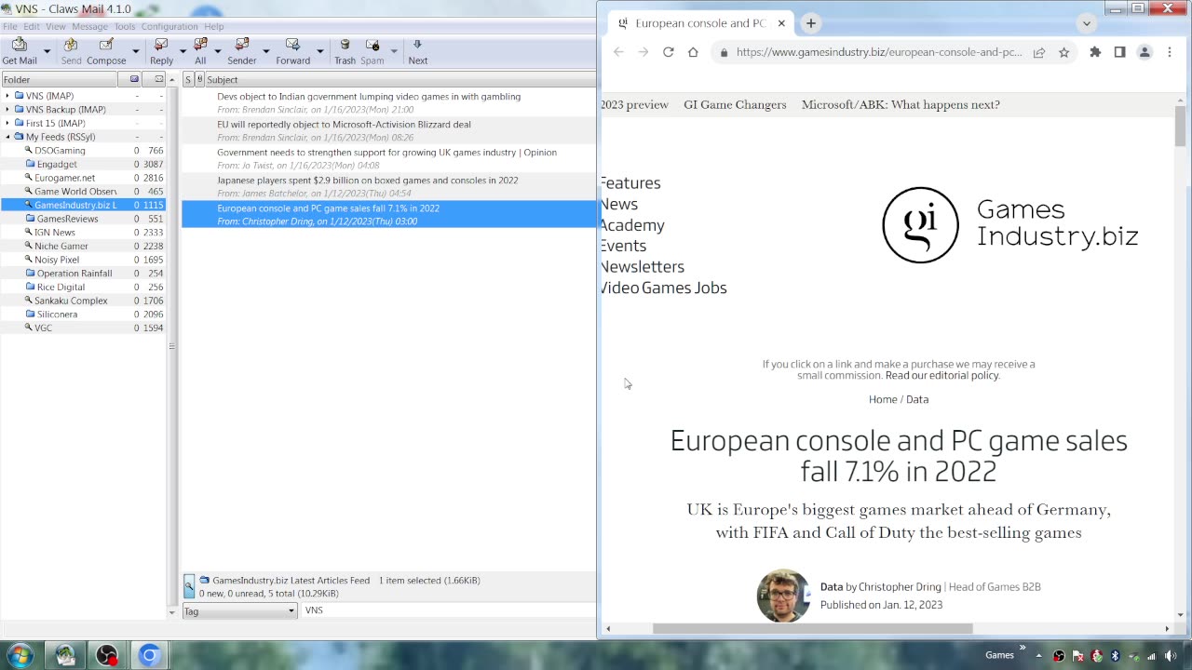Open the Reply All dropdown arrow
Viewport: 1192px width, 670px height.
(218, 51)
